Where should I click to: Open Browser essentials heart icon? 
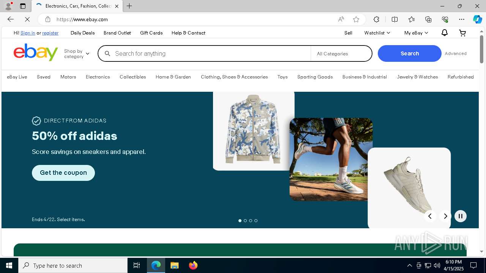point(445,19)
